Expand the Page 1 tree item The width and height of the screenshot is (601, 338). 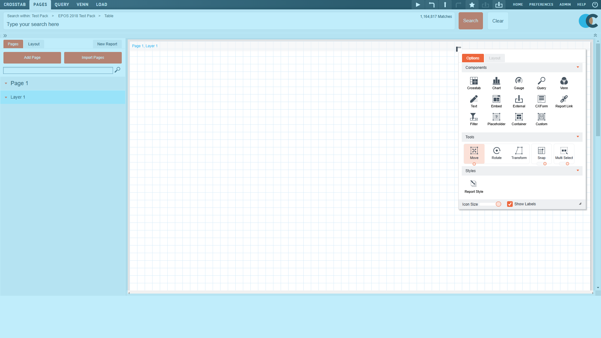tap(6, 83)
